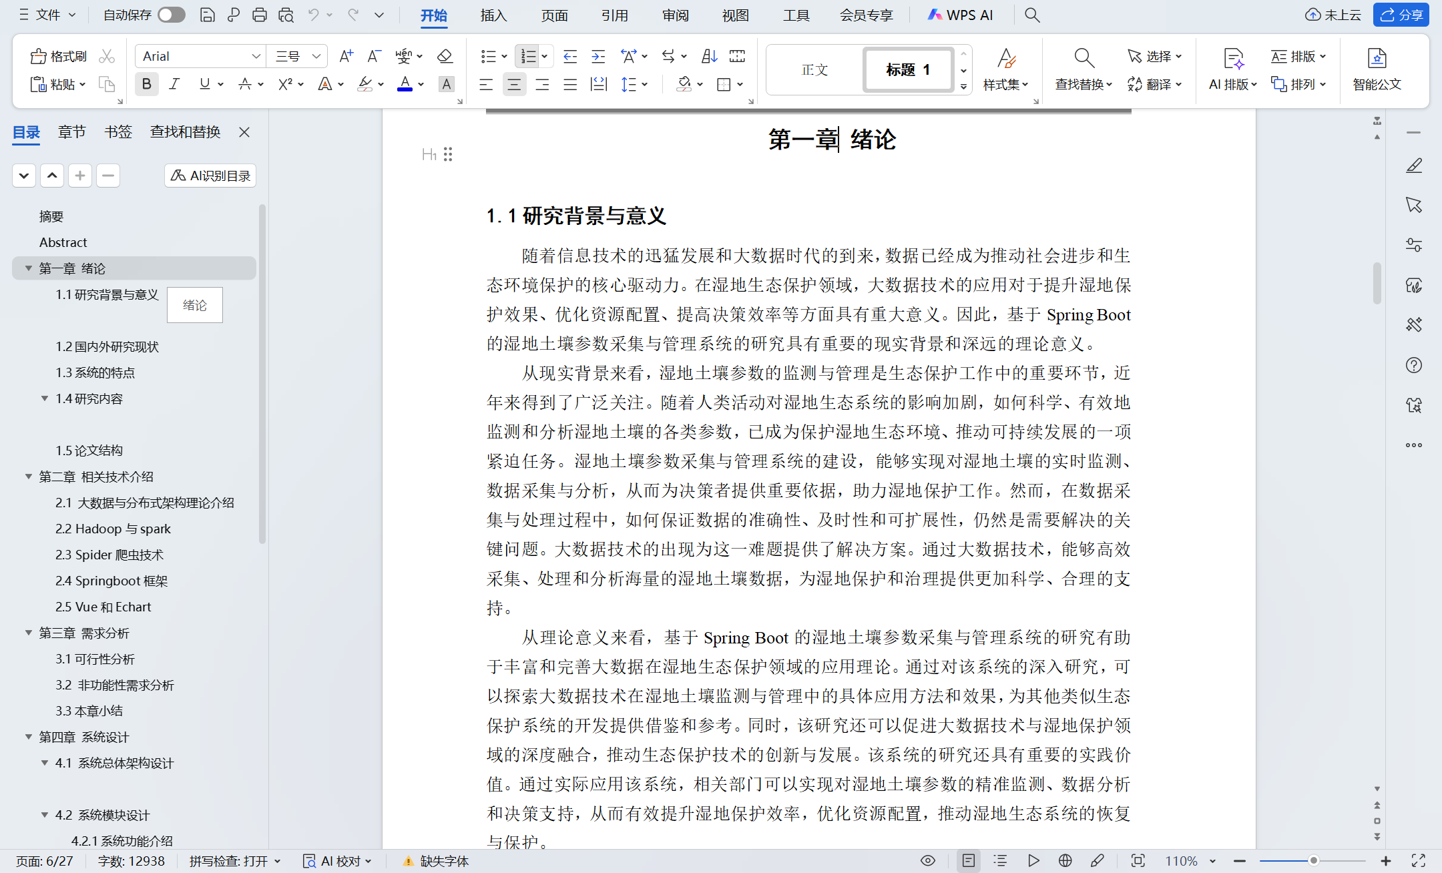
Task: Click the document vertical scrollbar thumb
Action: tap(1377, 284)
